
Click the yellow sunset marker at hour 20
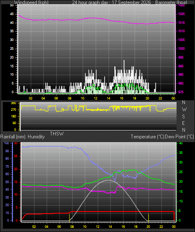point(149,217)
